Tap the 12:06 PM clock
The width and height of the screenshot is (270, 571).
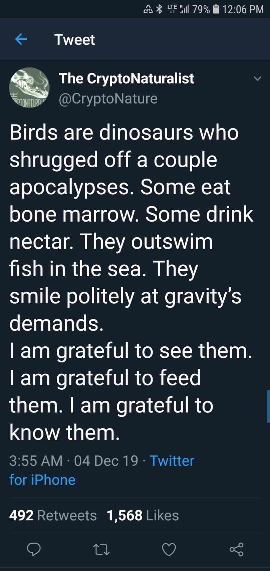pyautogui.click(x=243, y=9)
